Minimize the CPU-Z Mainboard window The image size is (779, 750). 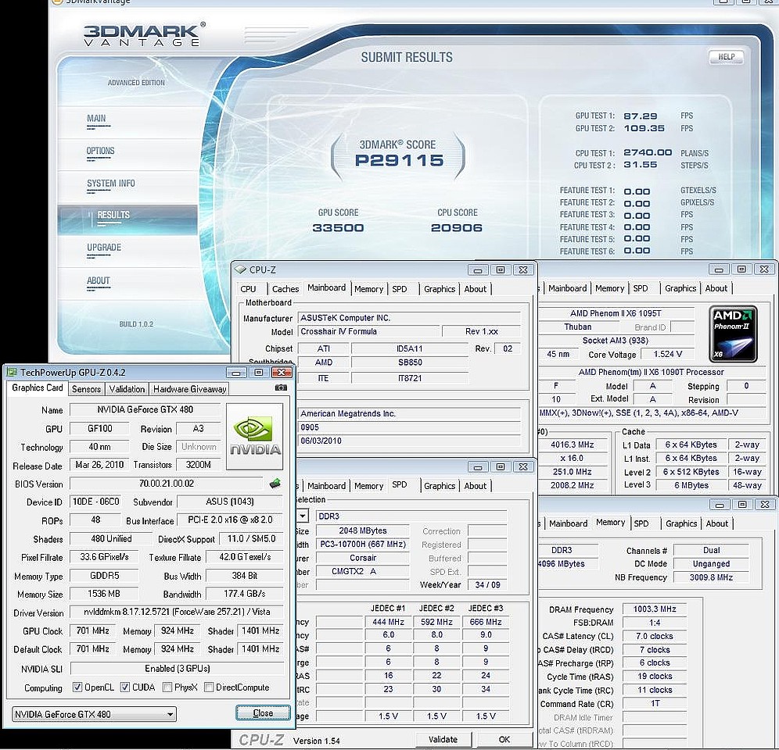(477, 270)
